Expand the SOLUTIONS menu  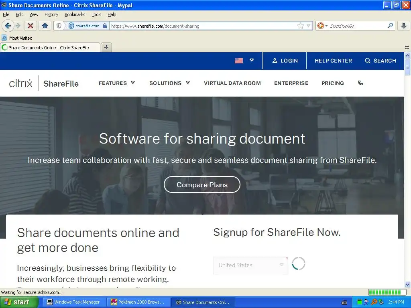[x=169, y=83]
